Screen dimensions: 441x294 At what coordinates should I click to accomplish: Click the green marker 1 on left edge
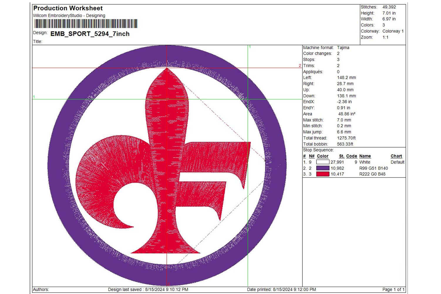click(34, 97)
